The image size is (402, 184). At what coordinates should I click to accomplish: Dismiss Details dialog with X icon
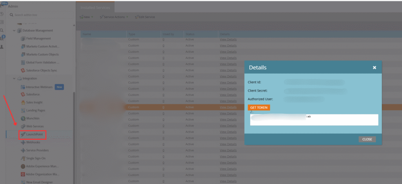coord(375,67)
